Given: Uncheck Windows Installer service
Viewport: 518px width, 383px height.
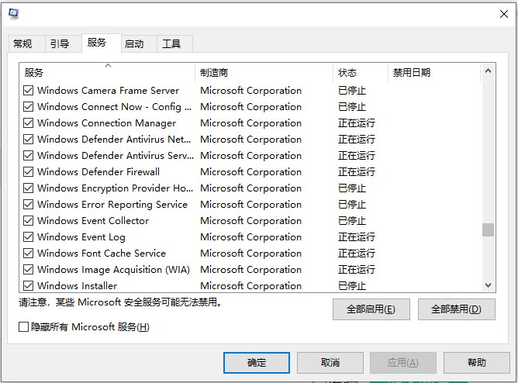Looking at the screenshot, I should 29,285.
